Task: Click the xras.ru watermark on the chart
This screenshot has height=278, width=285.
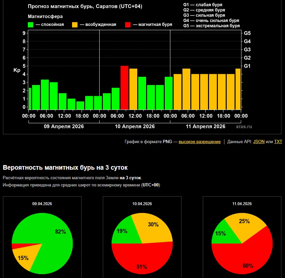Action: click(x=244, y=126)
